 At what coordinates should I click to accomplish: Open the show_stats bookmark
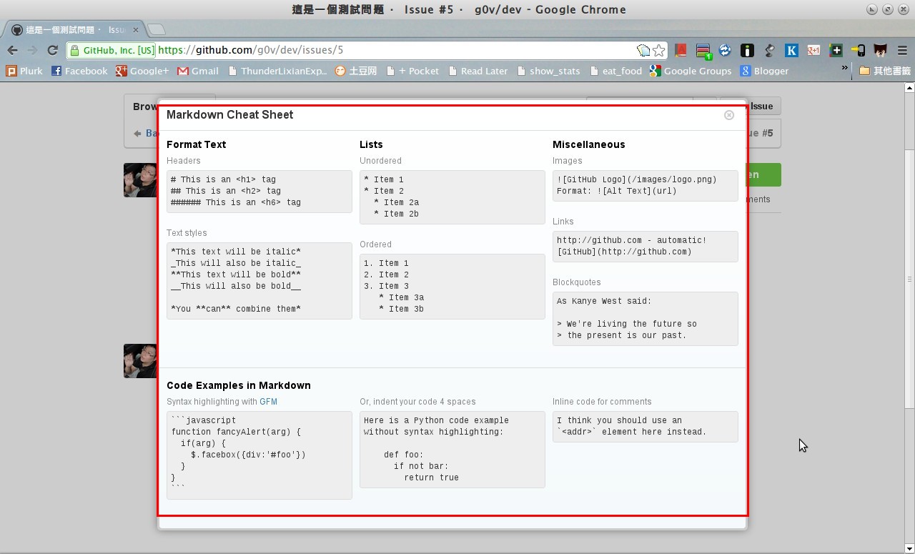[x=548, y=71]
